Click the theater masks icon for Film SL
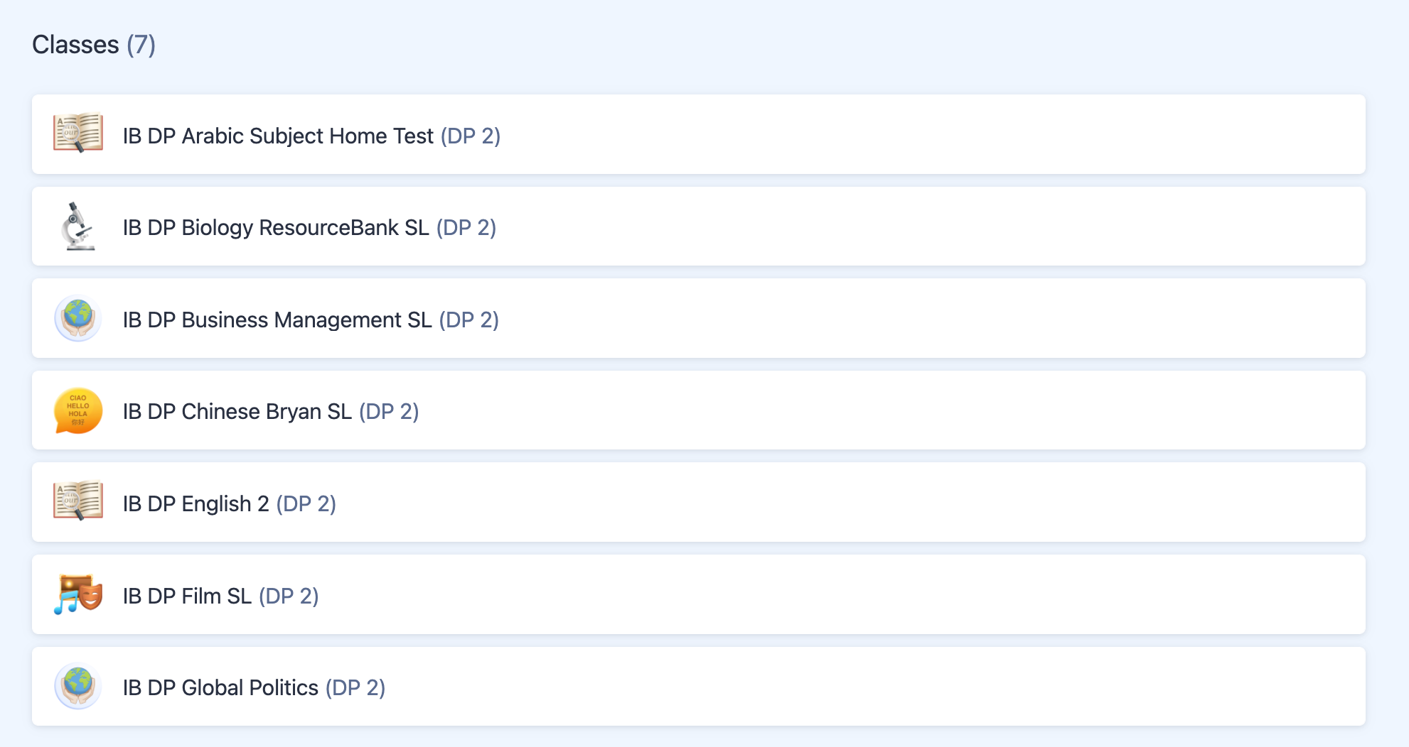 tap(78, 594)
